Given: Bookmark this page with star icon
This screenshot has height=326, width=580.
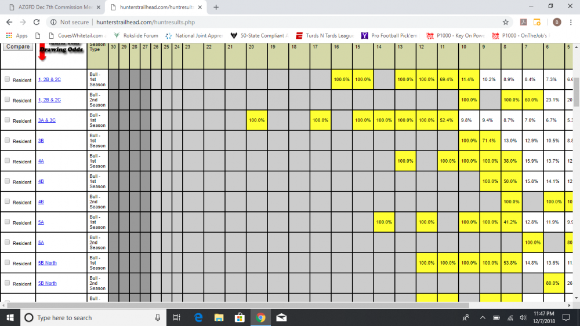Looking at the screenshot, I should [506, 22].
